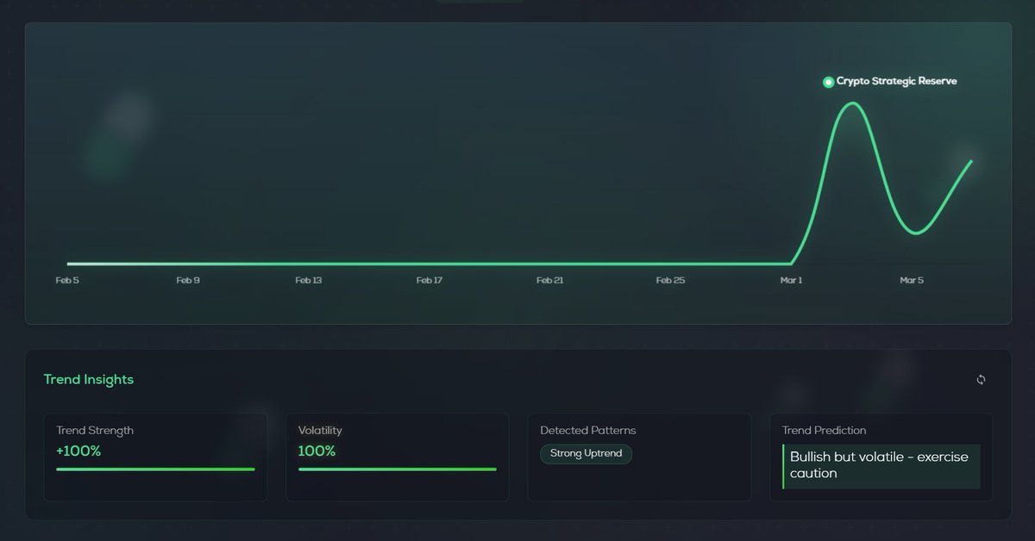The image size is (1035, 541).
Task: Click the green trend line peak
Action: [x=852, y=104]
